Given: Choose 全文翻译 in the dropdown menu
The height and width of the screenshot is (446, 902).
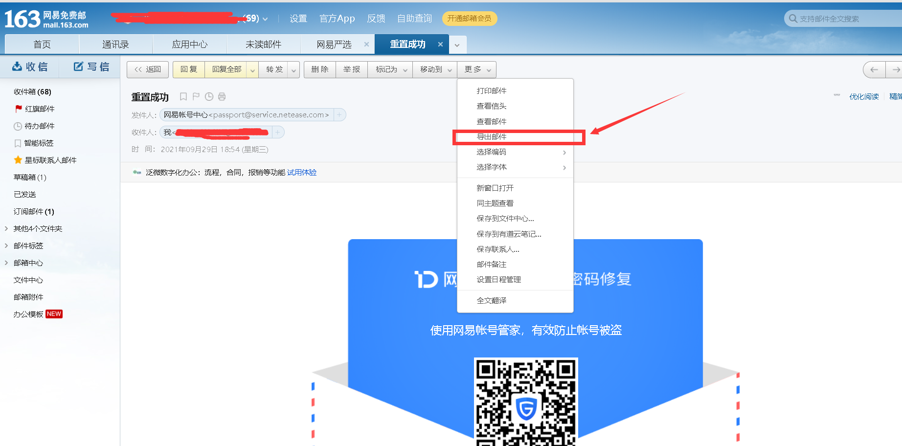Looking at the screenshot, I should 492,301.
